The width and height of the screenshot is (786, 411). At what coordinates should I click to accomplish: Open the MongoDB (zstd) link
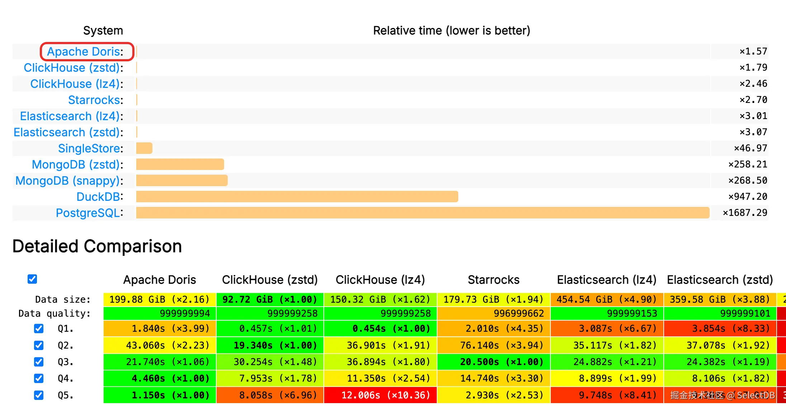click(76, 165)
